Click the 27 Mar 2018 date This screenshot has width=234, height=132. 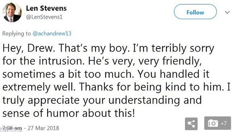43,128
